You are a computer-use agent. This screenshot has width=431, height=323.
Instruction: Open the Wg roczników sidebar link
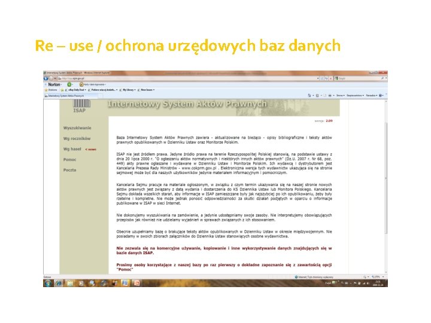pyautogui.click(x=77, y=139)
